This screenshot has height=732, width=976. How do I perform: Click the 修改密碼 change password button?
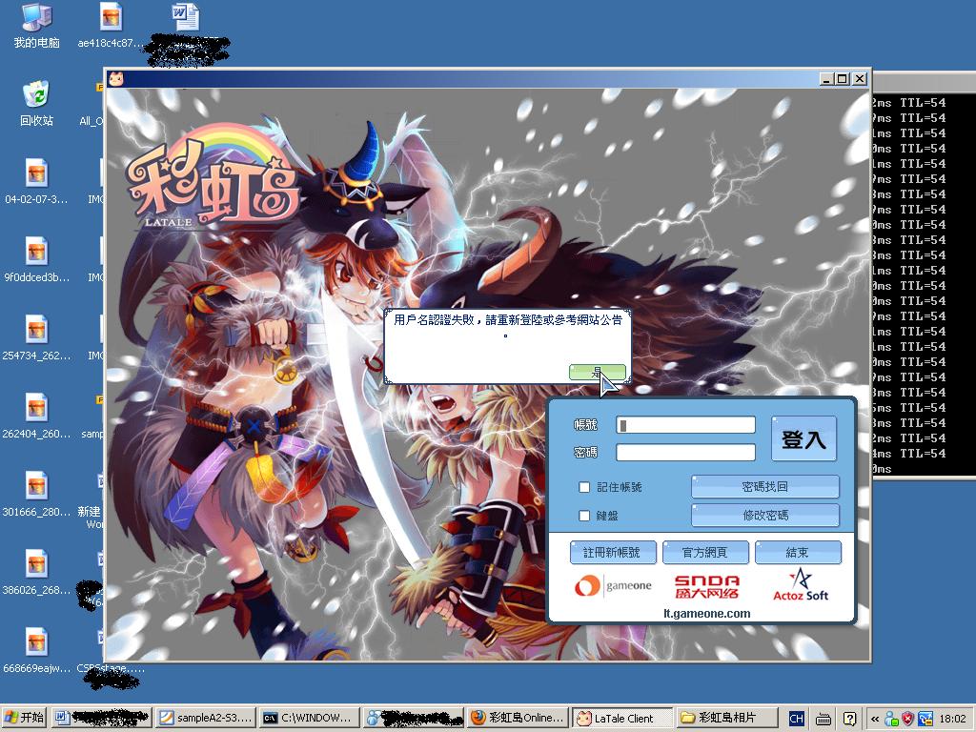click(x=764, y=516)
